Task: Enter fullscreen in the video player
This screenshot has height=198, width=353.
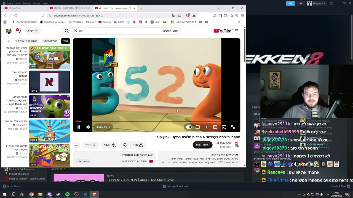Action: click(233, 127)
